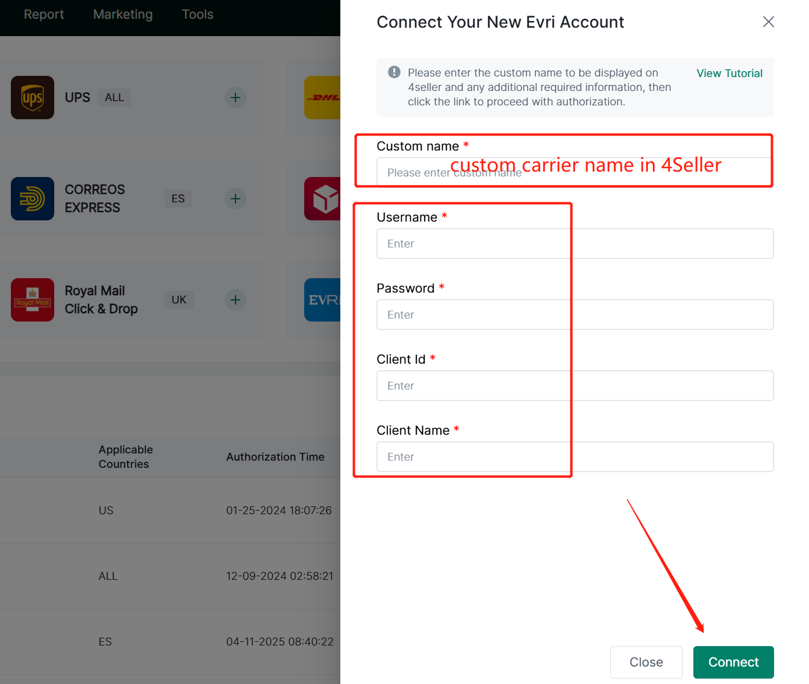The image size is (809, 684).
Task: Click the Correos Express logo
Action: pyautogui.click(x=33, y=199)
